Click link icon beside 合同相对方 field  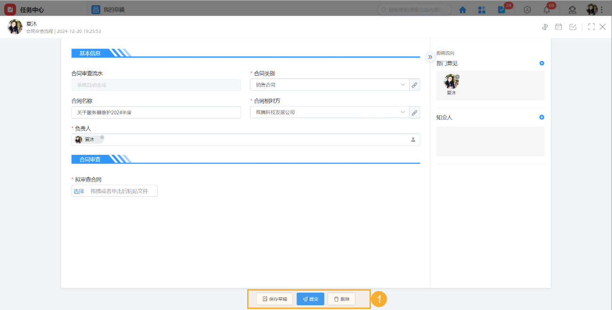(415, 112)
